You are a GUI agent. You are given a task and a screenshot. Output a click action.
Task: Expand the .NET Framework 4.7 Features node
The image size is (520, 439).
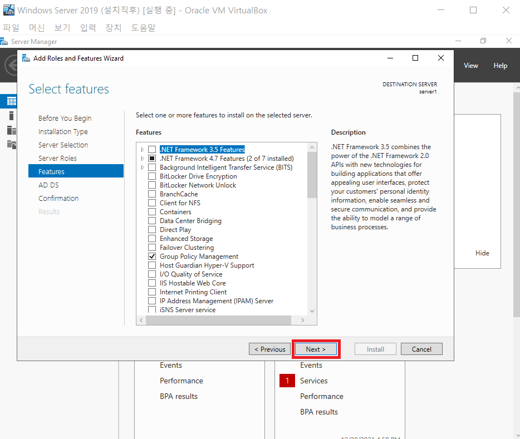click(x=143, y=159)
